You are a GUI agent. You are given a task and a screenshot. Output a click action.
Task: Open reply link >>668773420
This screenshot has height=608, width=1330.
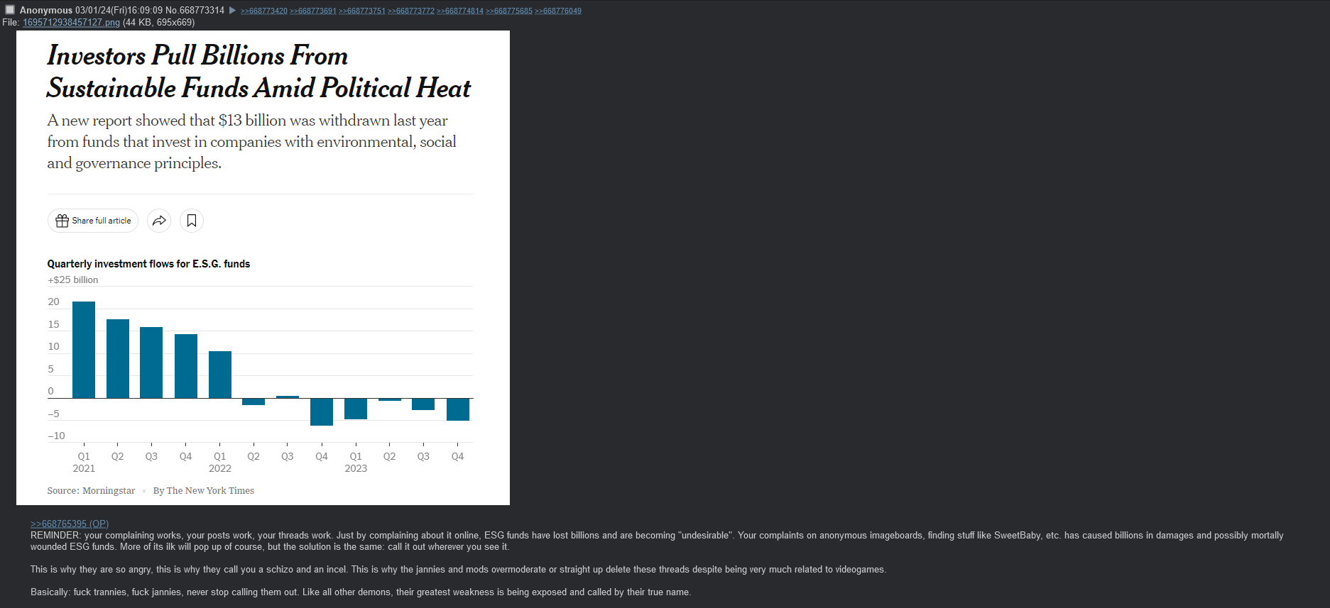(x=264, y=11)
